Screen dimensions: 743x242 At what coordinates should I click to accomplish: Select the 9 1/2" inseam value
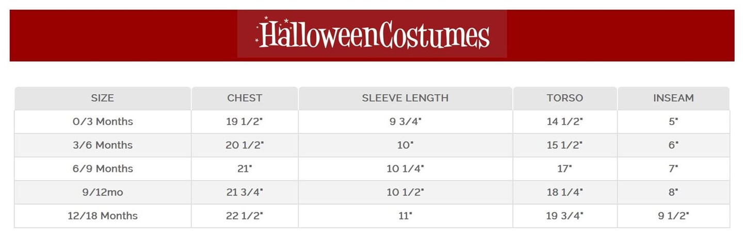(x=673, y=216)
